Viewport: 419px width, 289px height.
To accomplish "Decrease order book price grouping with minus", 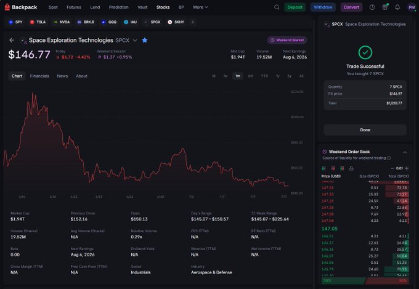I will point(392,168).
